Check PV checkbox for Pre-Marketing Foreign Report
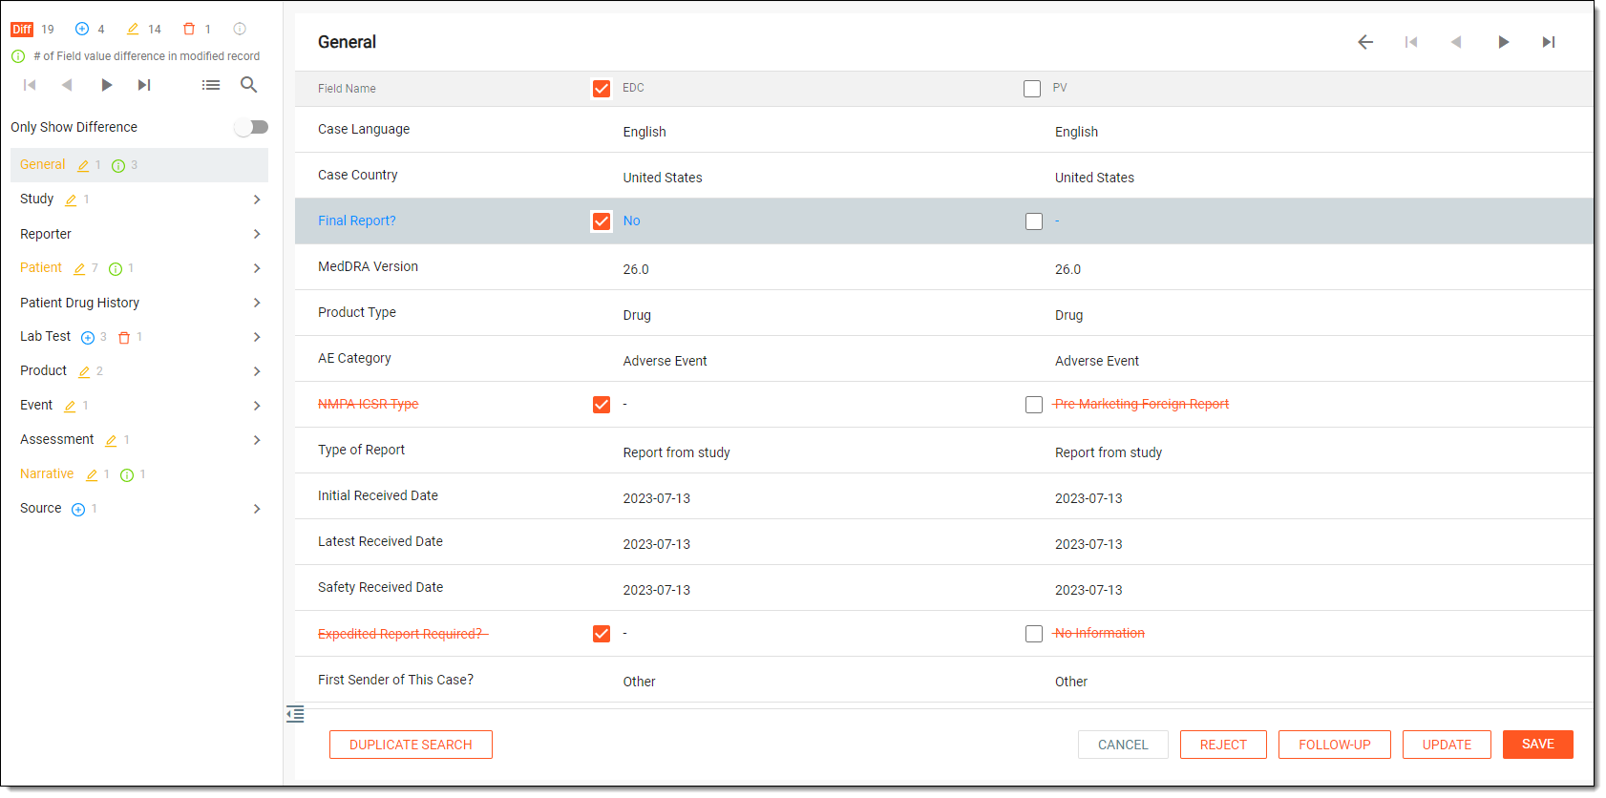This screenshot has width=1606, height=798. click(1034, 405)
